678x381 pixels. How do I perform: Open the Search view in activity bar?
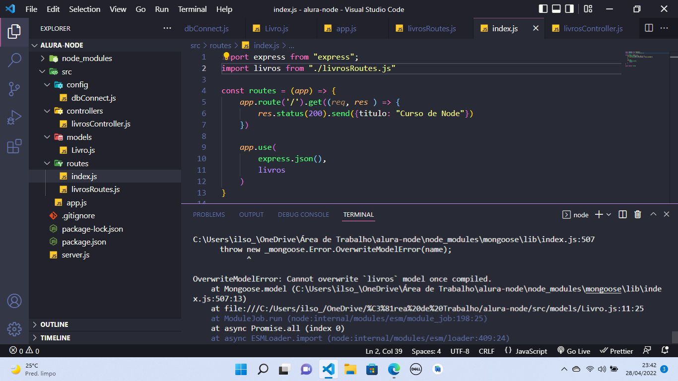pyautogui.click(x=14, y=60)
